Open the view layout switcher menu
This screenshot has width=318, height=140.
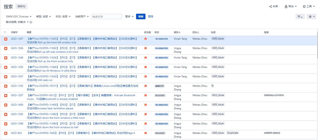(x=311, y=17)
